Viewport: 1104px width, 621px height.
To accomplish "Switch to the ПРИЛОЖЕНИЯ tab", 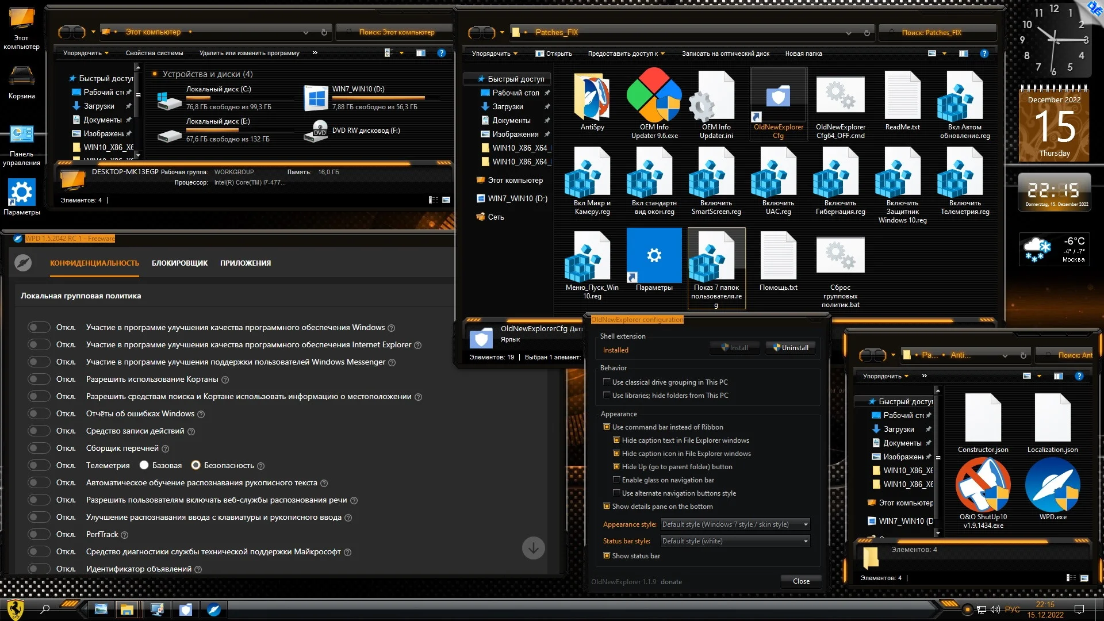I will coord(245,263).
